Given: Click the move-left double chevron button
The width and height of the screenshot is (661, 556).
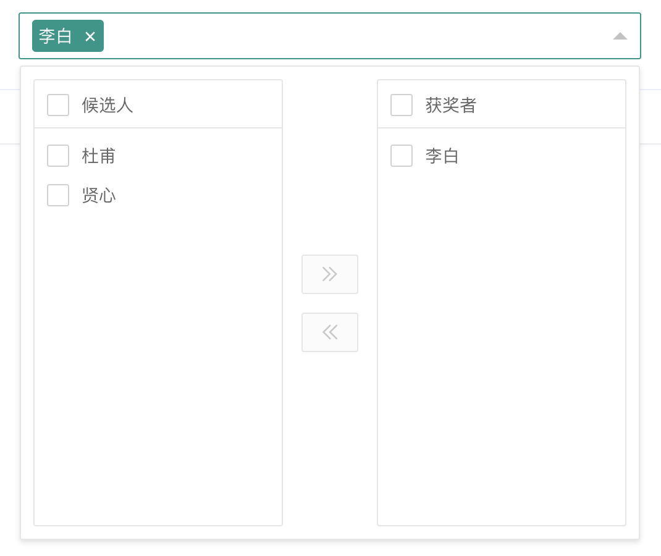Looking at the screenshot, I should (x=330, y=332).
